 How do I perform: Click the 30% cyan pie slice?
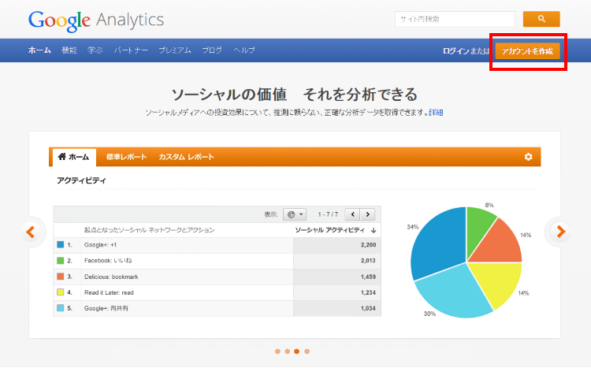click(x=454, y=292)
